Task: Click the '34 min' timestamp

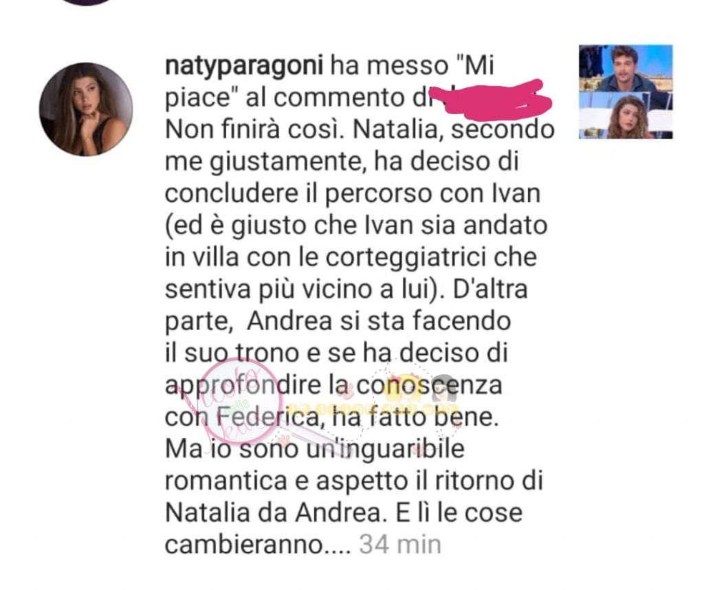Action: (x=400, y=544)
